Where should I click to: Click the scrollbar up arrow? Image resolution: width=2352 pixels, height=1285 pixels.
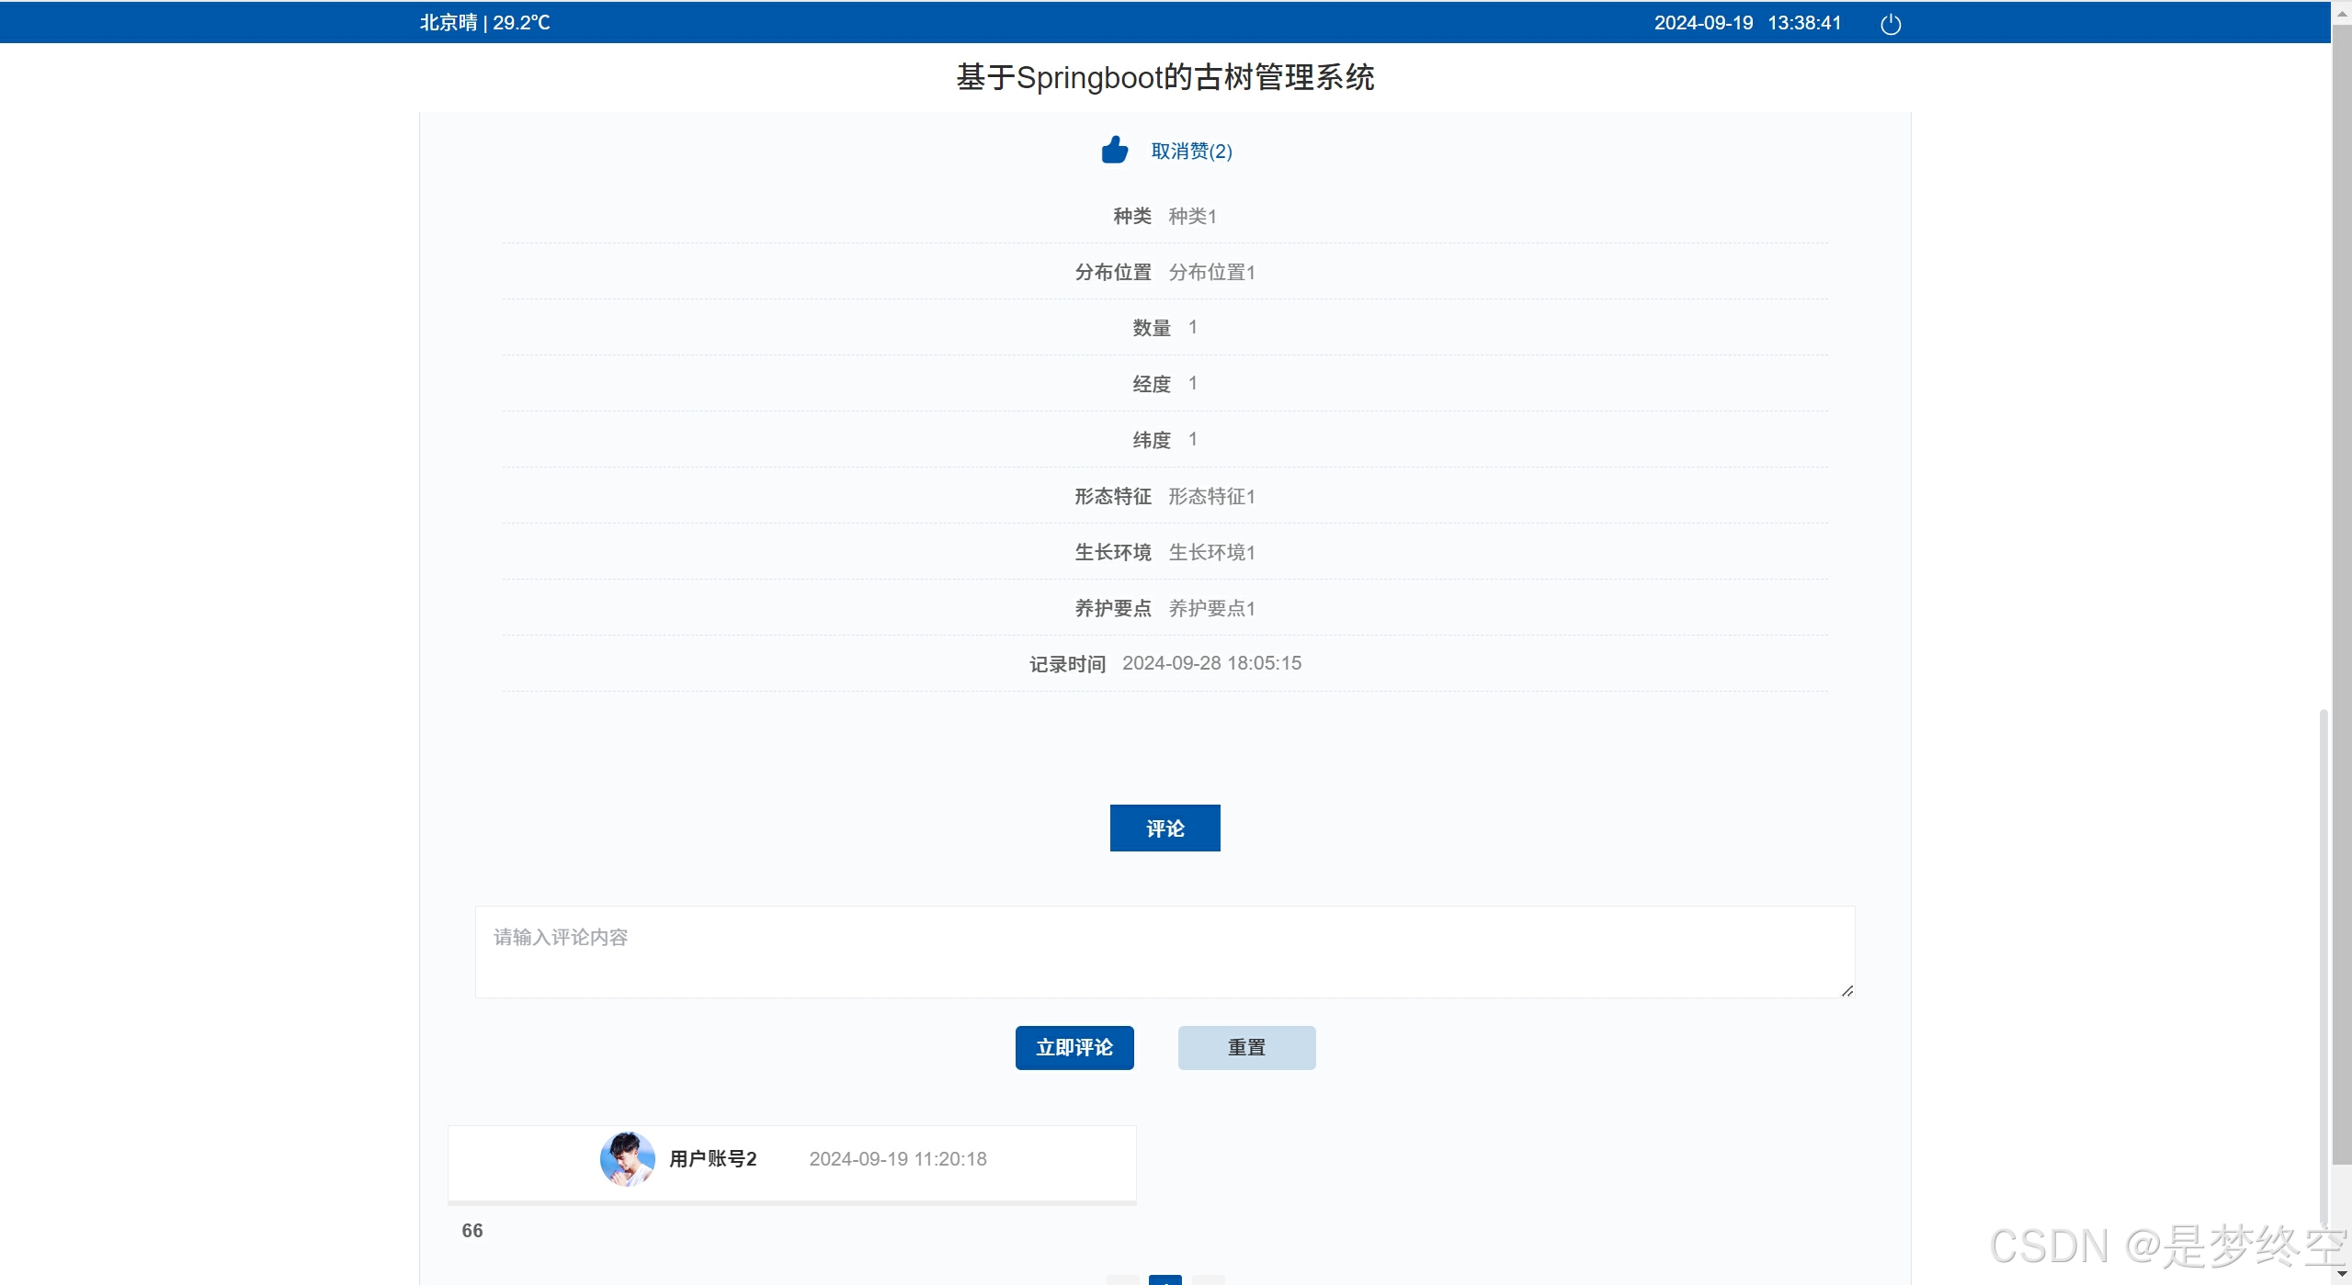[2342, 14]
